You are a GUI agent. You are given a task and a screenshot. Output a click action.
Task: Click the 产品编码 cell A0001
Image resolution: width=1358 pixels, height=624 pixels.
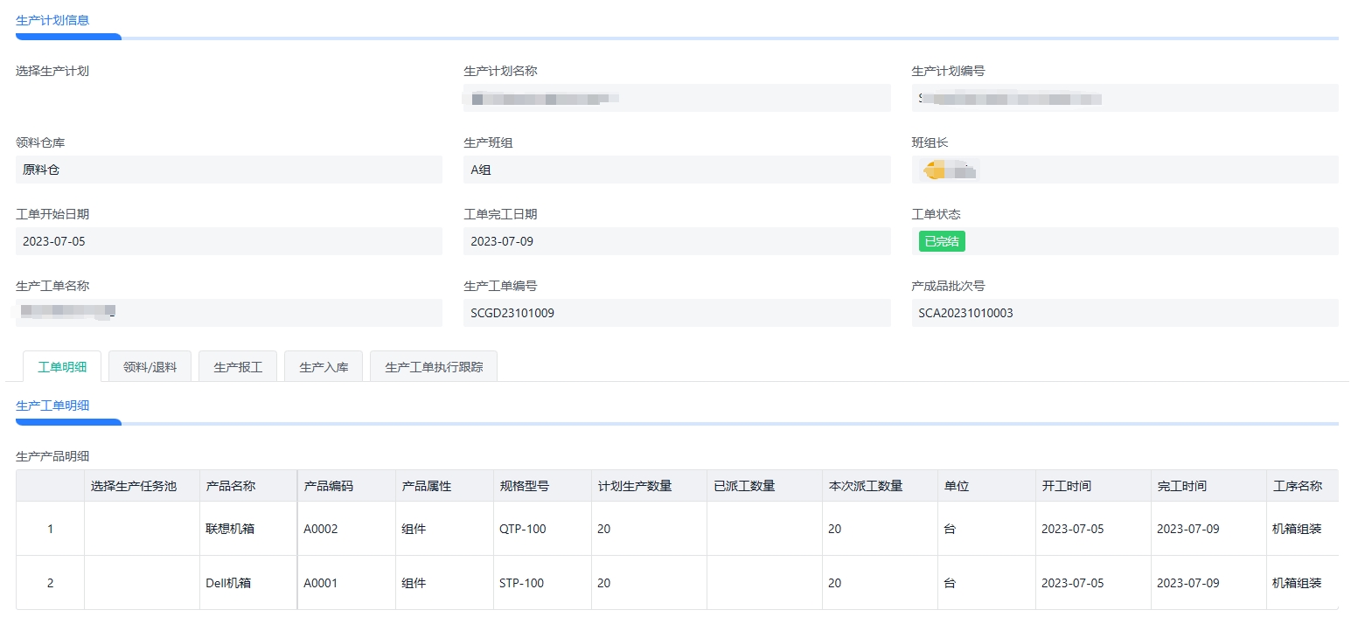[x=321, y=583]
